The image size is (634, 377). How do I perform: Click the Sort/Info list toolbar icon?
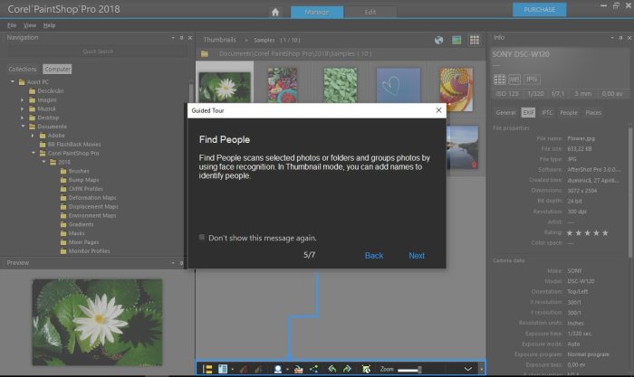coord(223,369)
